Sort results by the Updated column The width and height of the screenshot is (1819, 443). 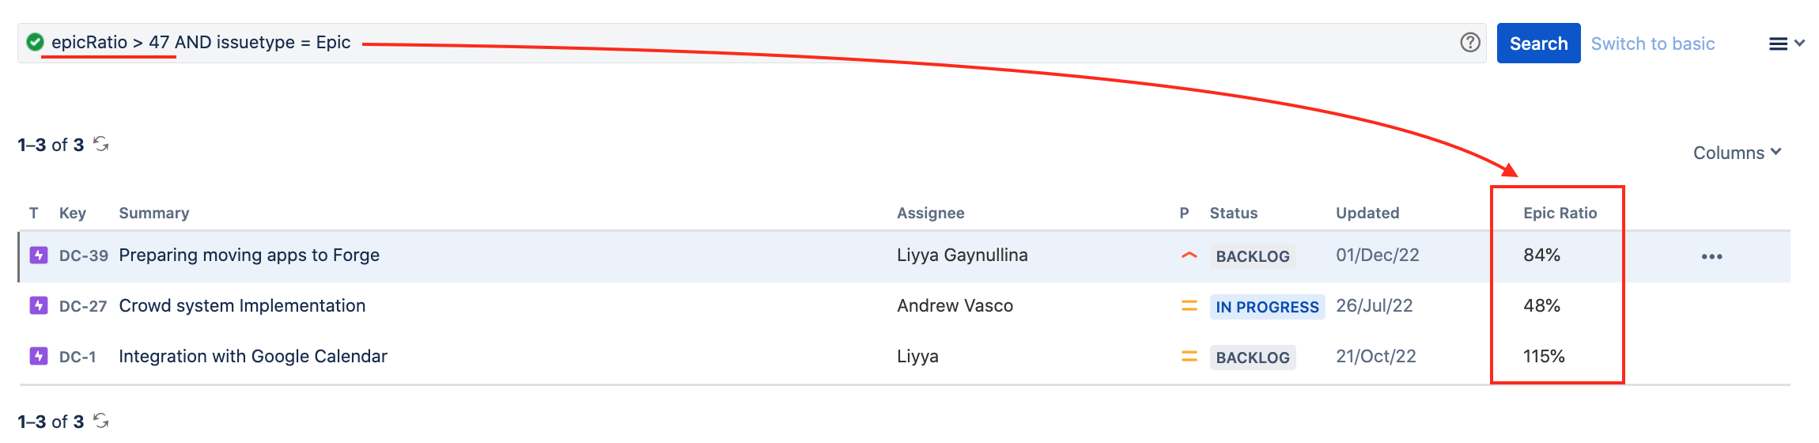pos(1367,213)
